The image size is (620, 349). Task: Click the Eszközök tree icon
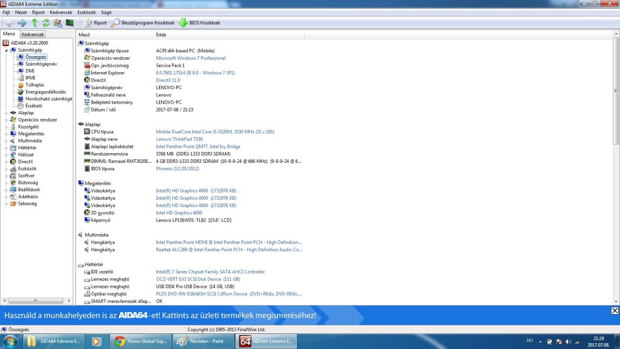coord(13,169)
